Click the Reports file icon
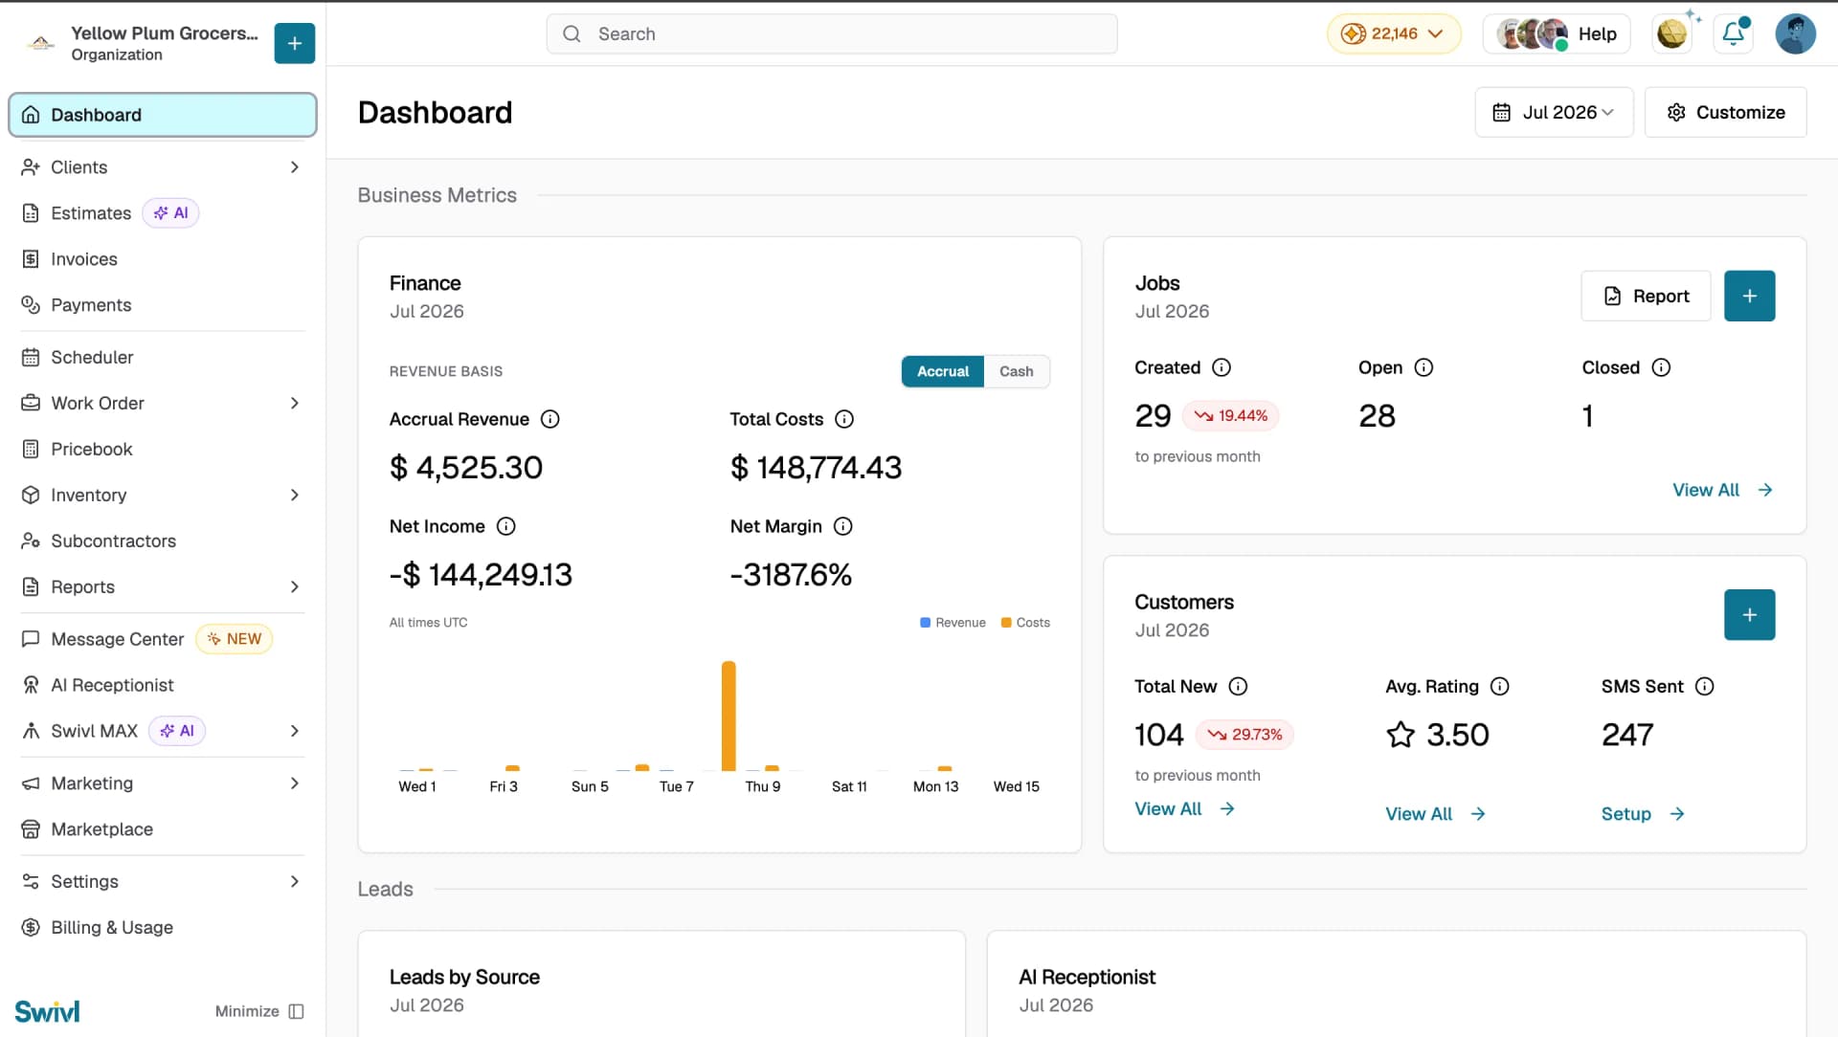This screenshot has height=1037, width=1838. tap(31, 587)
